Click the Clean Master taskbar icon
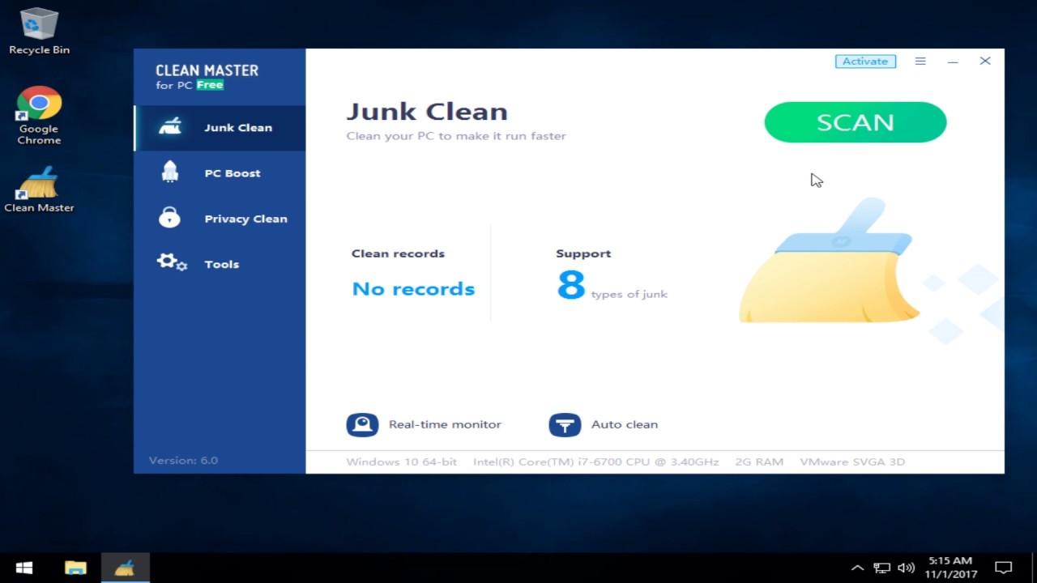1037x583 pixels. point(125,568)
